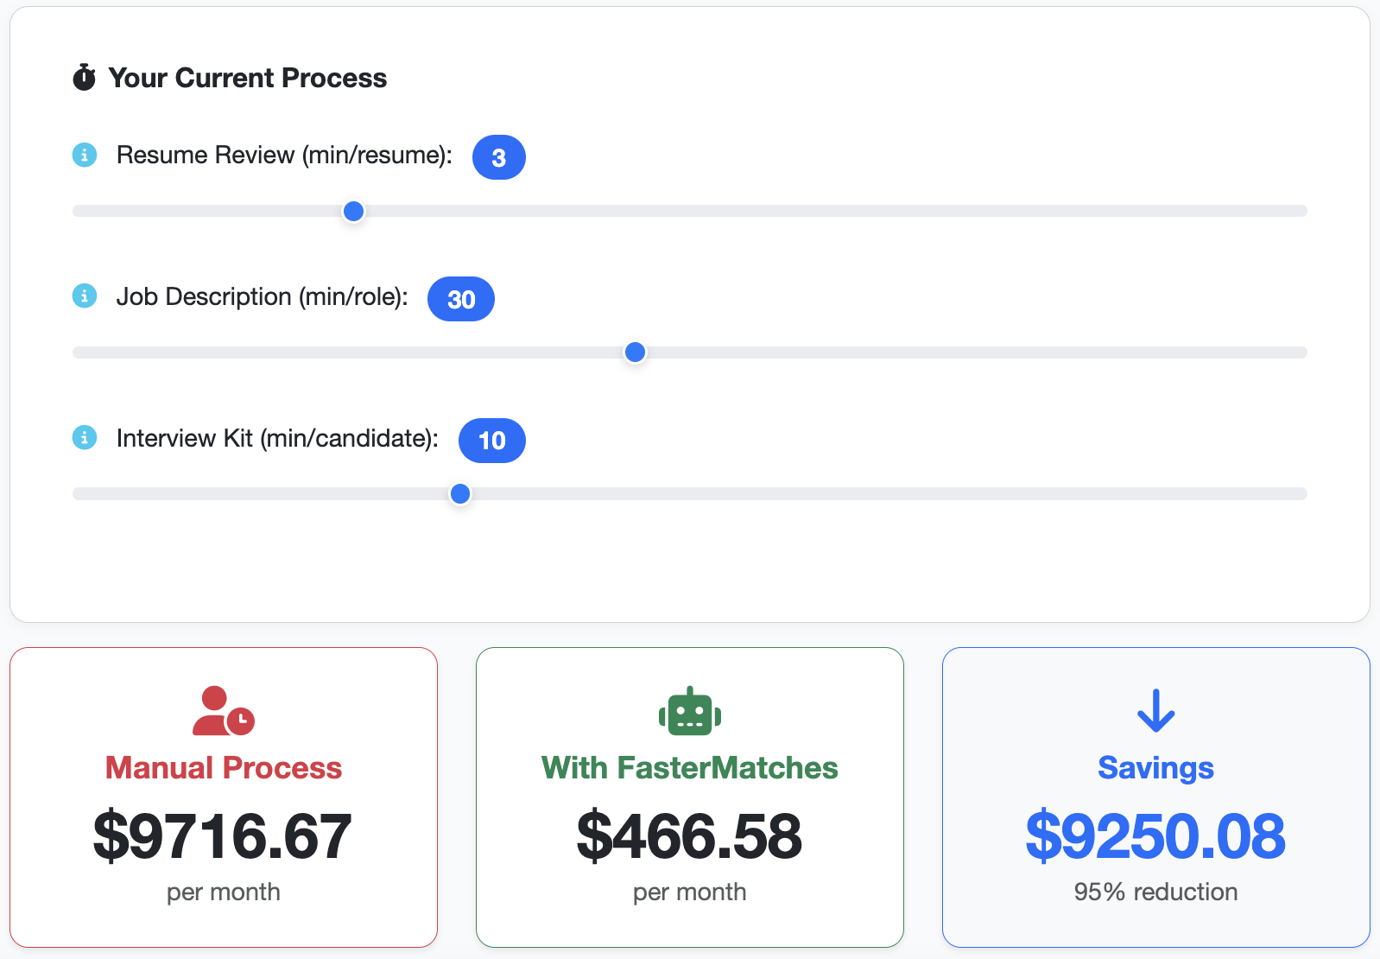Image resolution: width=1380 pixels, height=959 pixels.
Task: Click the Job Description slider handle
Action: coord(635,352)
